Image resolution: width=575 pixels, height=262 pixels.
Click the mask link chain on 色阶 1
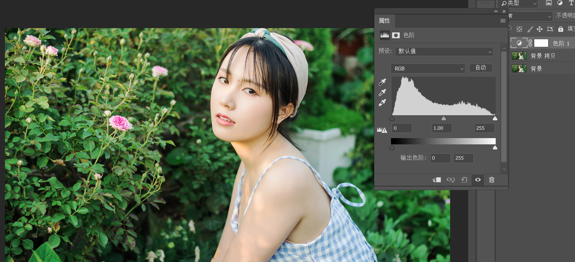(530, 43)
